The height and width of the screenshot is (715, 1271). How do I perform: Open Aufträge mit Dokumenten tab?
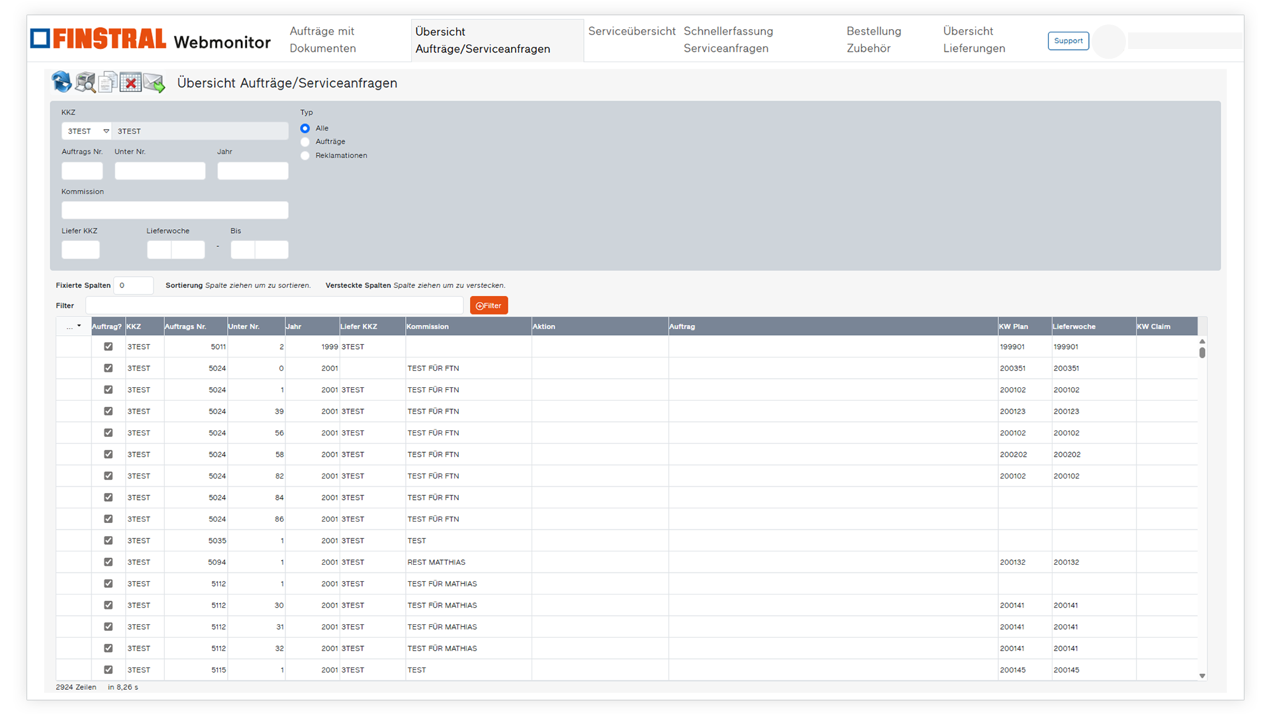322,40
